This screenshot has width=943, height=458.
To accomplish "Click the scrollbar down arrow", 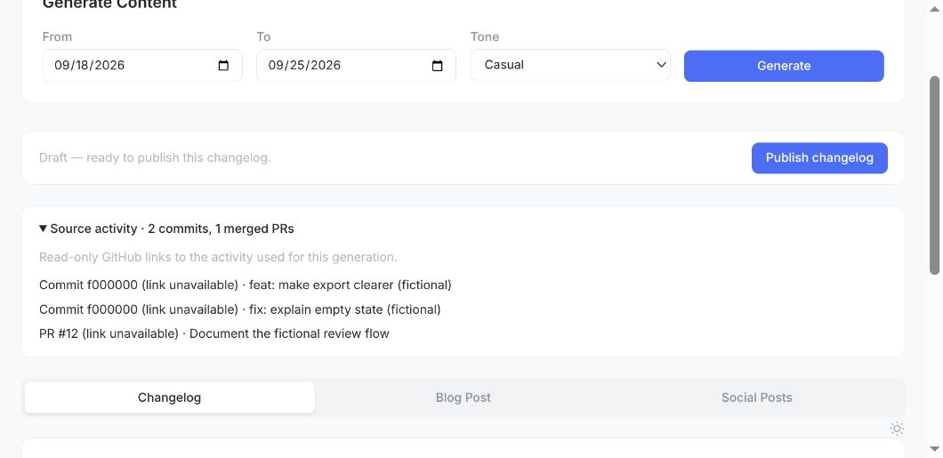I will [x=935, y=449].
